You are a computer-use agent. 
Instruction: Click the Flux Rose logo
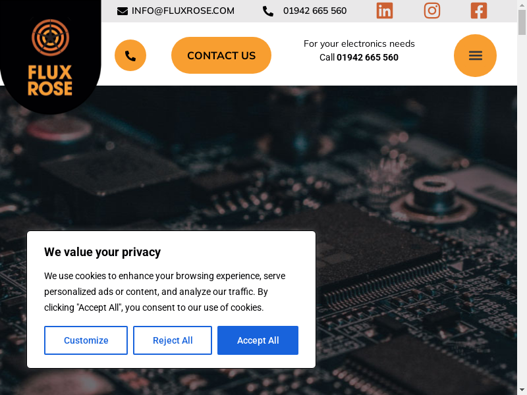click(x=50, y=57)
